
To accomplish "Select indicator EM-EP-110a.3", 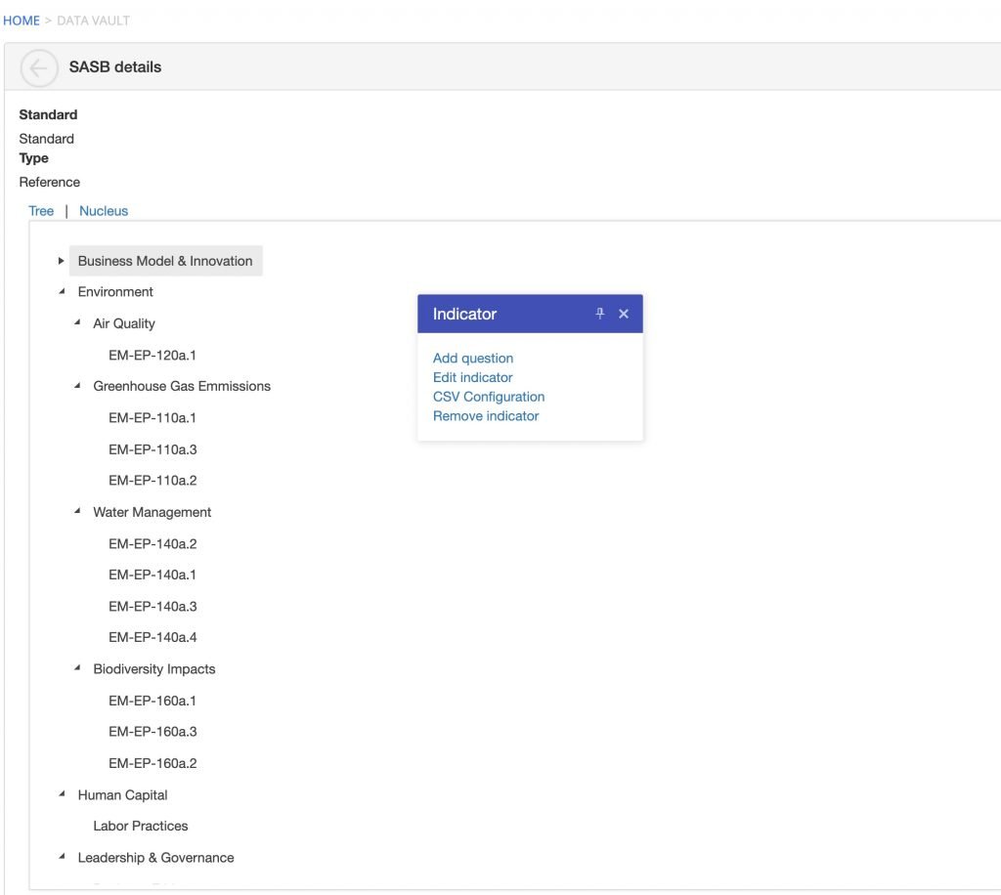I will [152, 449].
